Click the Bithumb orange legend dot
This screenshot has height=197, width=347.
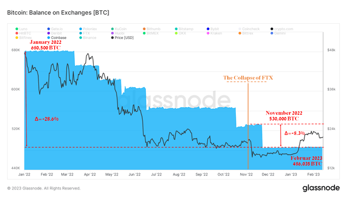click(144, 29)
